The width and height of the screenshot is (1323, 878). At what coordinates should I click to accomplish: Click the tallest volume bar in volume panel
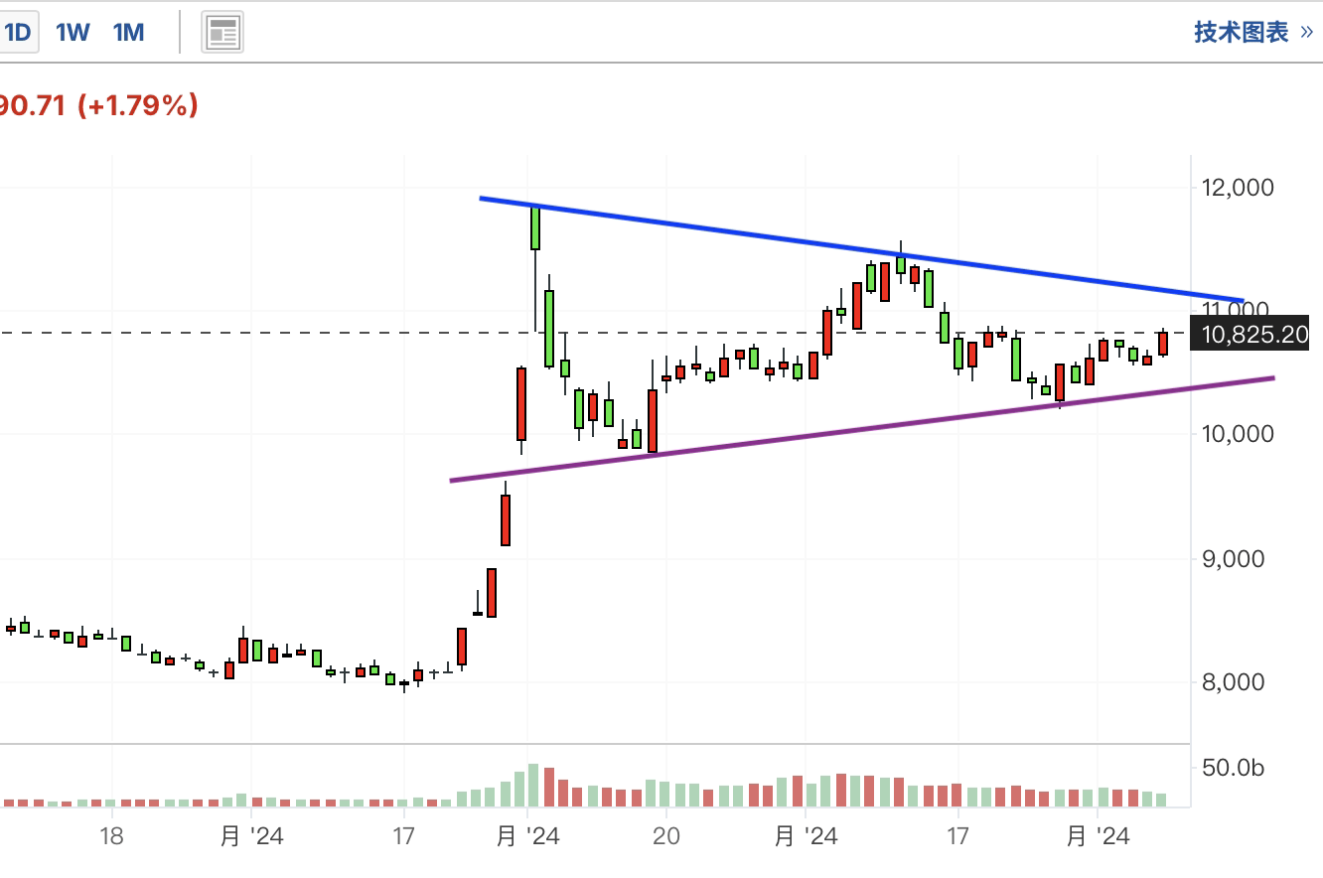click(x=533, y=785)
